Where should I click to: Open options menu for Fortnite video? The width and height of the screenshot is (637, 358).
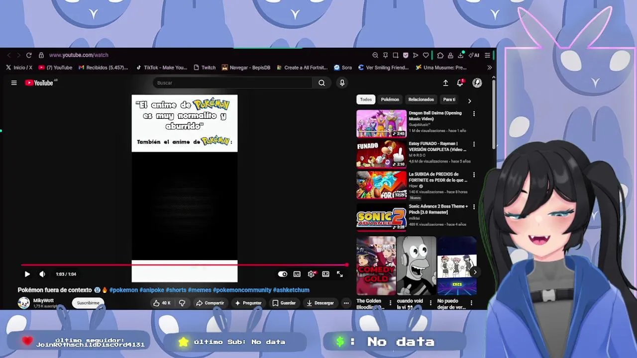click(474, 175)
